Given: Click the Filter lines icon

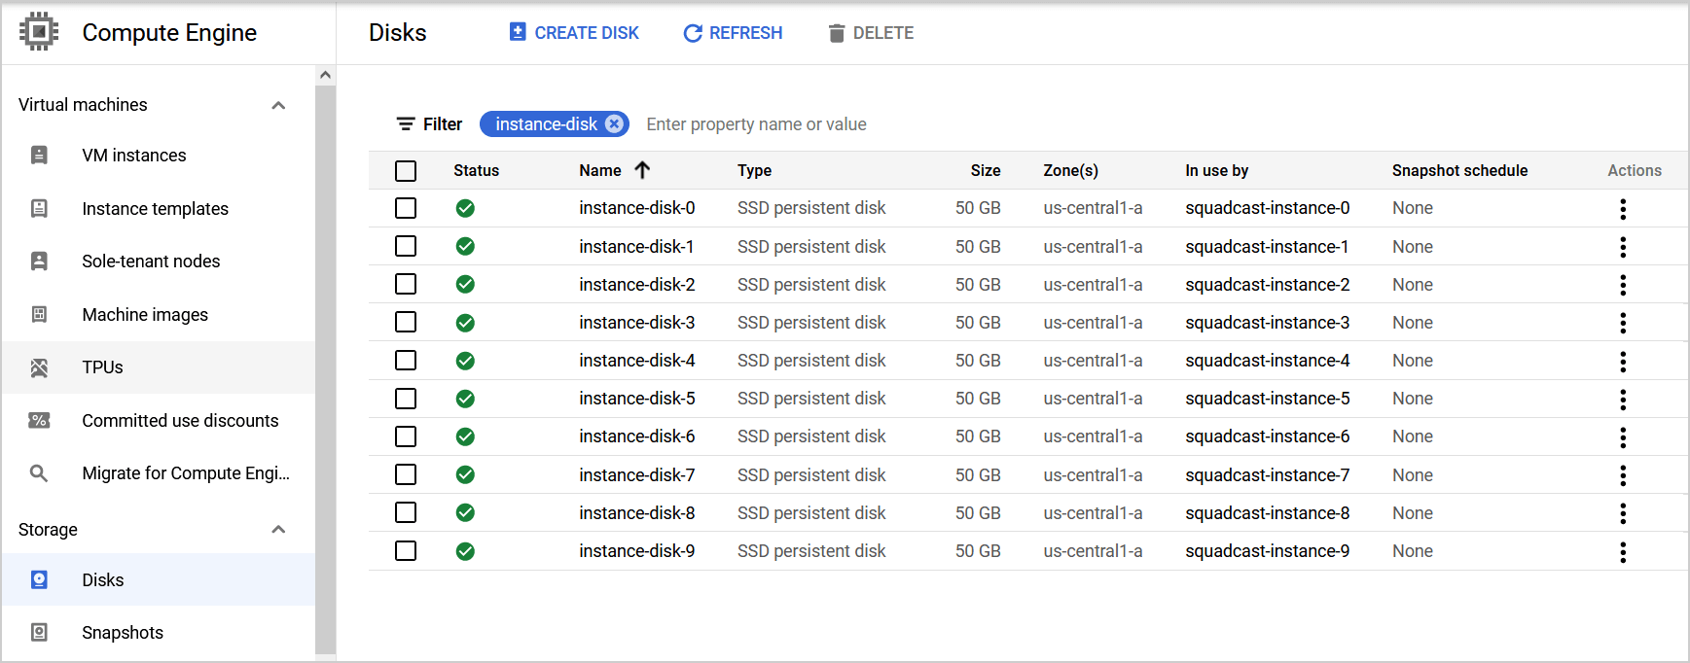Looking at the screenshot, I should (406, 124).
